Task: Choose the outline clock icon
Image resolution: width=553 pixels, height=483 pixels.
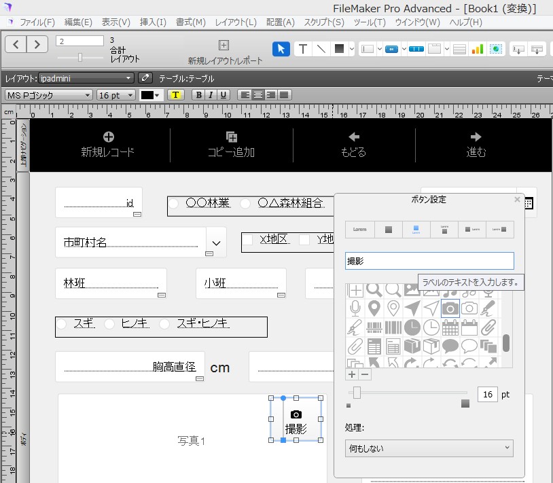Action: pyautogui.click(x=431, y=327)
